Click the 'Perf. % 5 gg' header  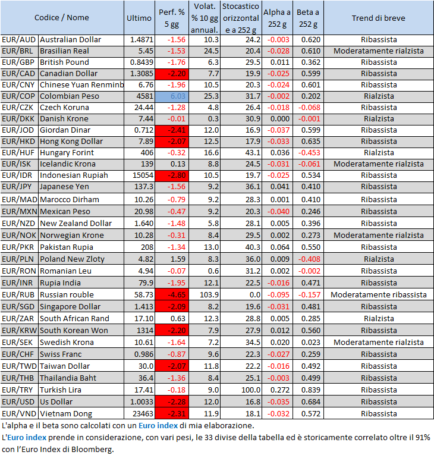point(172,17)
